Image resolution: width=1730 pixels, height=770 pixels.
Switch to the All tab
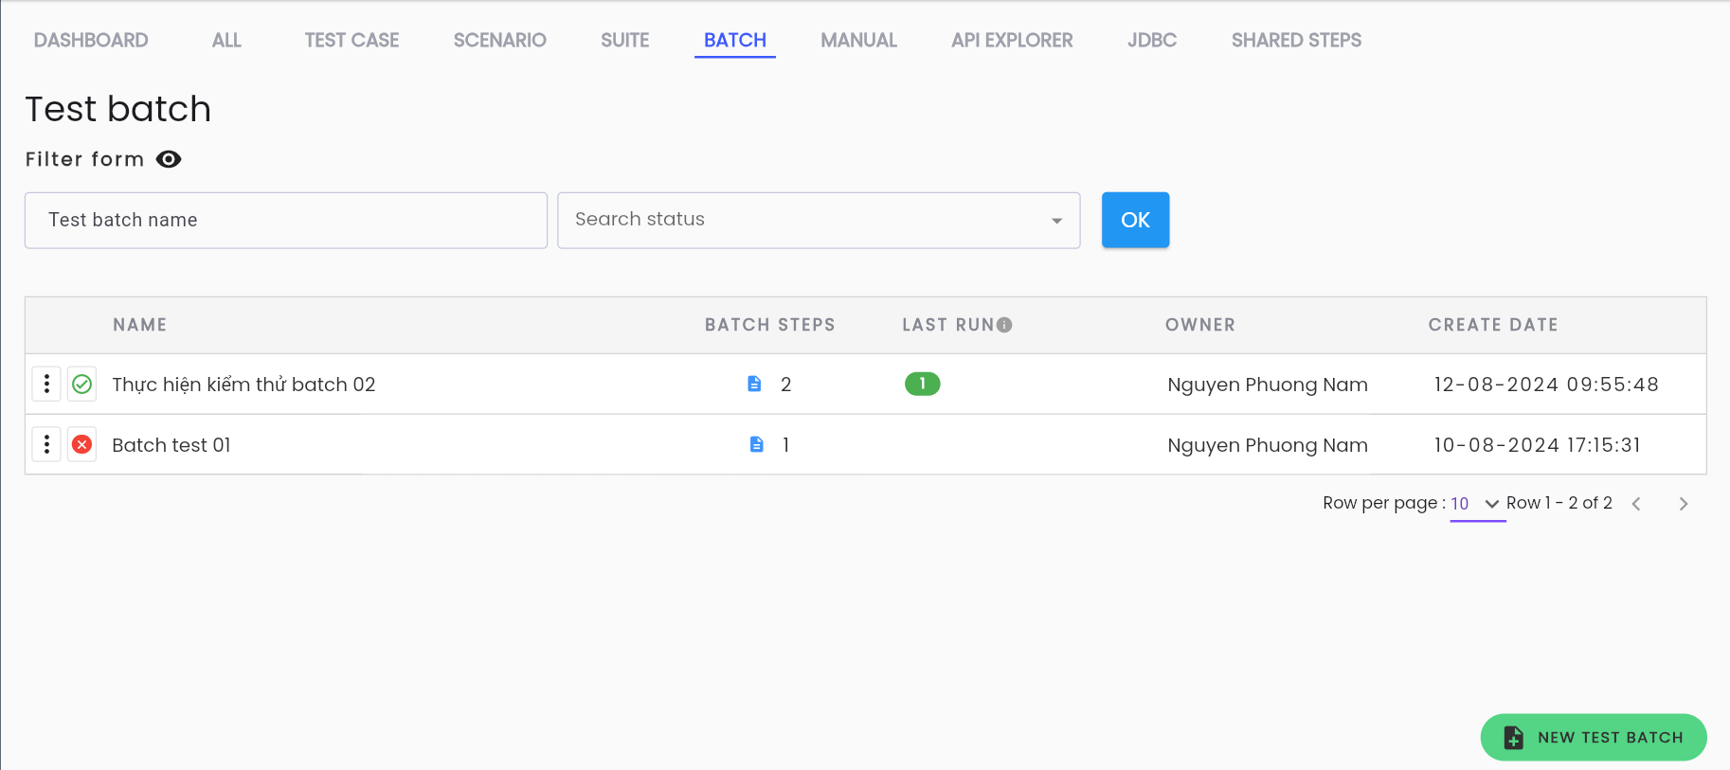coord(226,40)
